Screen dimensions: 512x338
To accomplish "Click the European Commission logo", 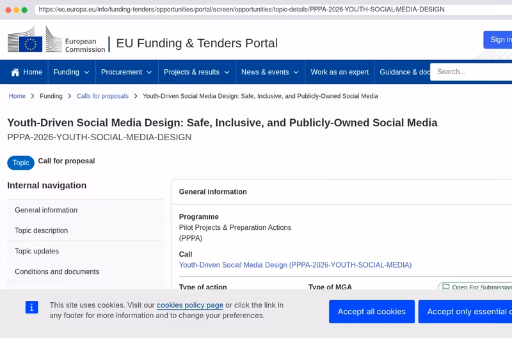I will tap(56, 40).
